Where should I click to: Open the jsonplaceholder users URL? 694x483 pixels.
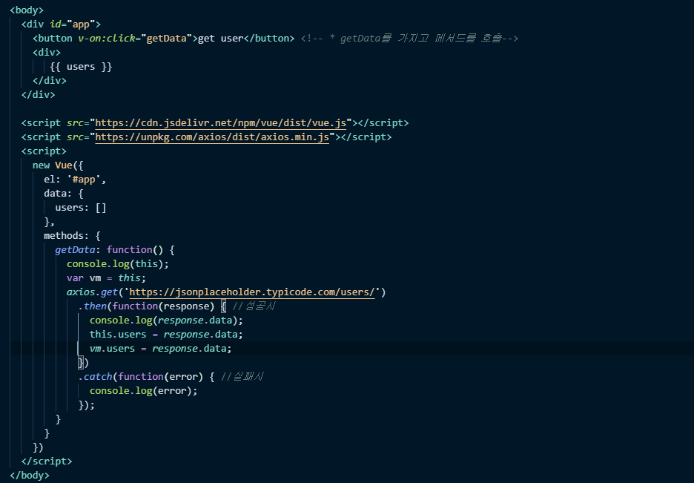(252, 292)
